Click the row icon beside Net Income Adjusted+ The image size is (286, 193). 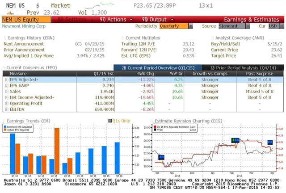tap(6, 97)
